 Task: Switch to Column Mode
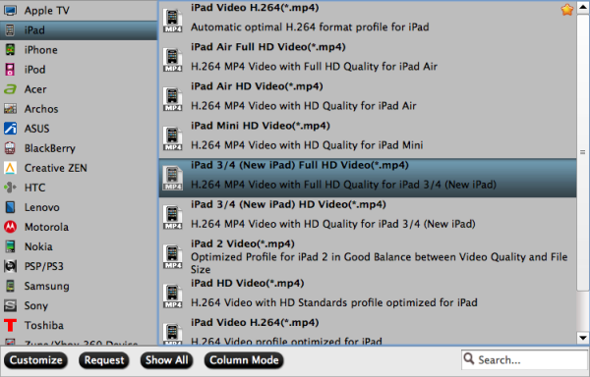click(244, 360)
